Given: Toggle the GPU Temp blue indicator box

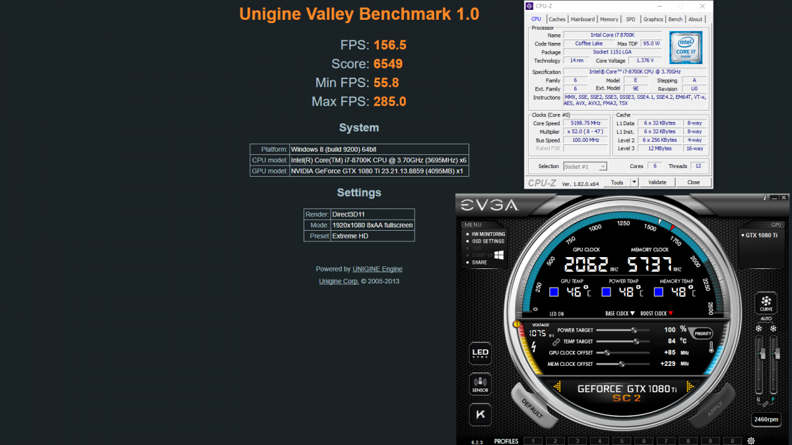Looking at the screenshot, I should click(554, 291).
